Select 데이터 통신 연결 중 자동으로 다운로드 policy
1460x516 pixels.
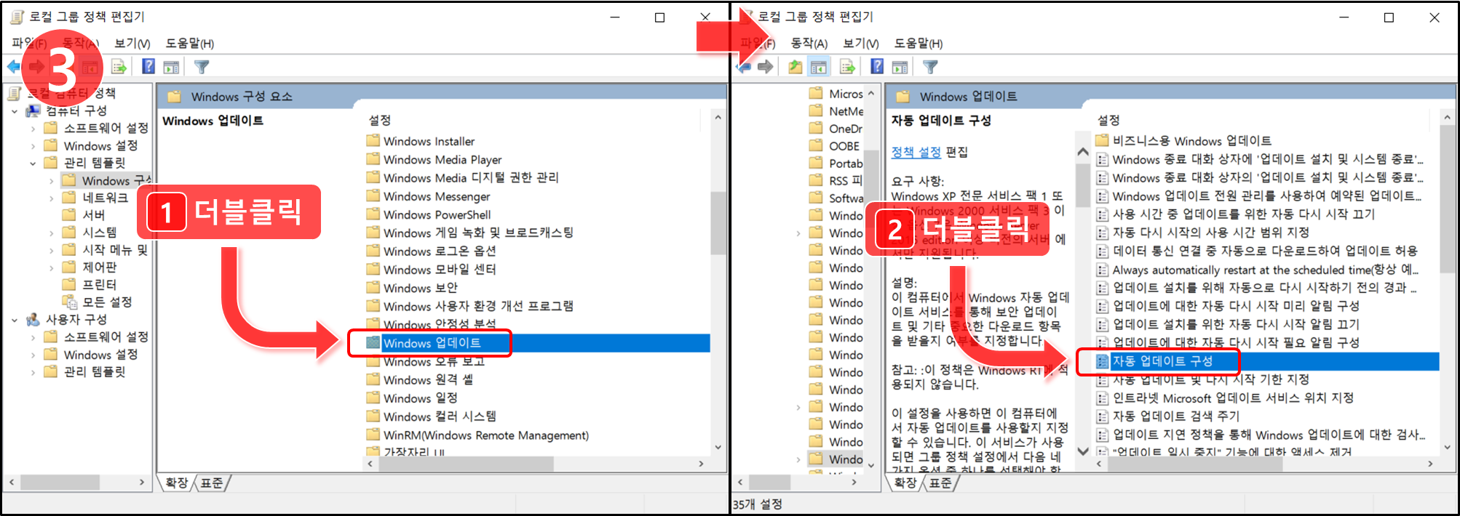[1265, 251]
